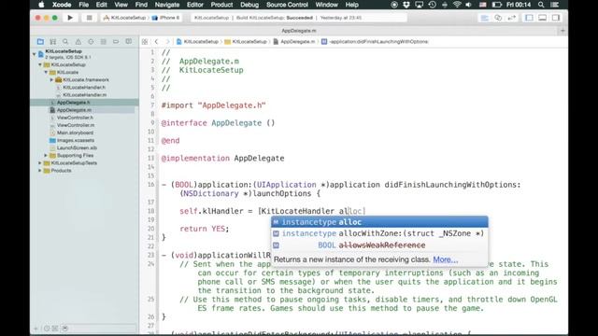The width and height of the screenshot is (598, 336).
Task: Select the allocWithZone: completion
Action: click(x=379, y=233)
